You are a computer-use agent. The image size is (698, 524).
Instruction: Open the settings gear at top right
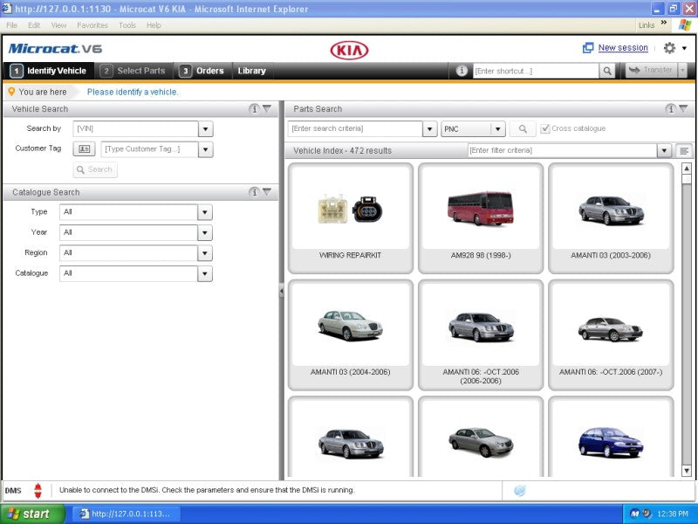pos(667,48)
